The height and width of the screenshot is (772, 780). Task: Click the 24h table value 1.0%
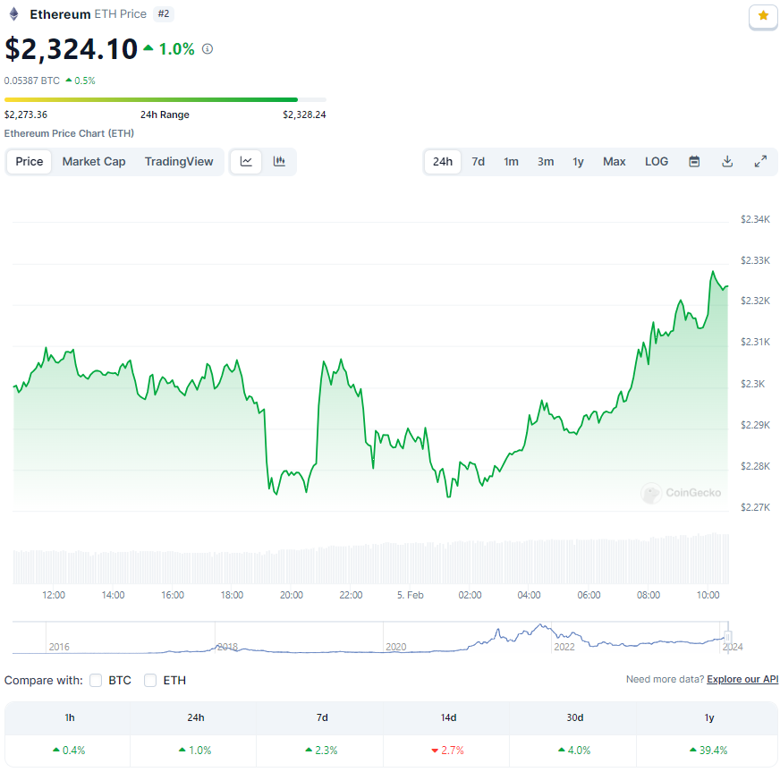coord(195,751)
